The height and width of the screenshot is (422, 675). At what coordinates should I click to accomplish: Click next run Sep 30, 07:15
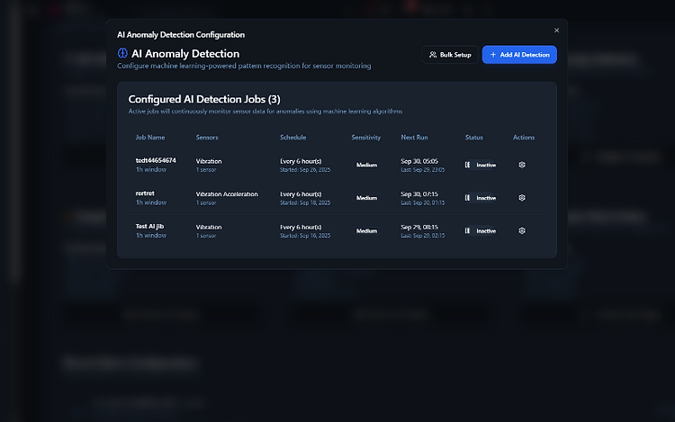point(419,194)
